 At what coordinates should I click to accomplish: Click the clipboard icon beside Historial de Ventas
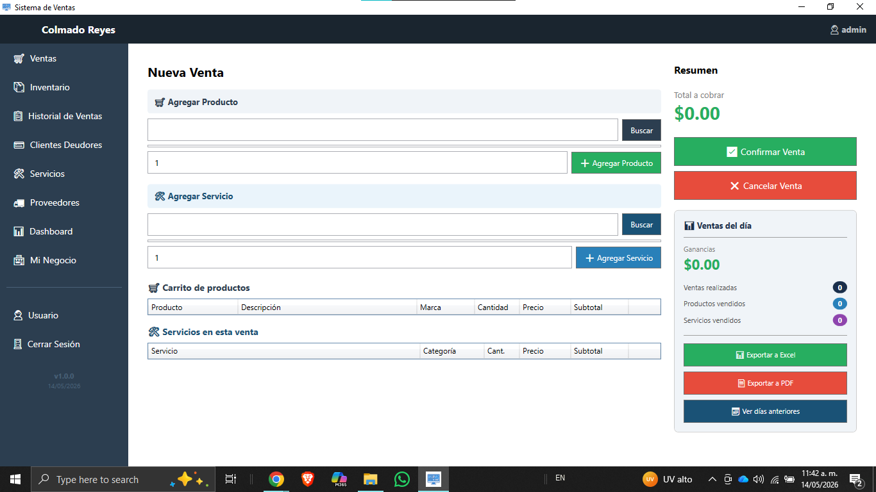[x=18, y=116]
